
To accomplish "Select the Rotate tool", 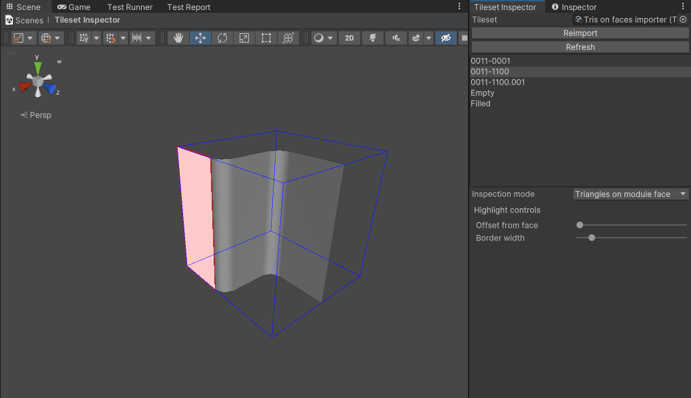I will pyautogui.click(x=222, y=38).
